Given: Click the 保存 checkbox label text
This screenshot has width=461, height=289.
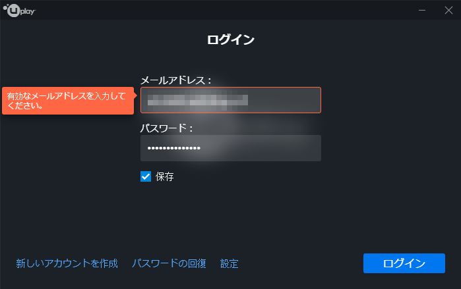Looking at the screenshot, I should 165,176.
